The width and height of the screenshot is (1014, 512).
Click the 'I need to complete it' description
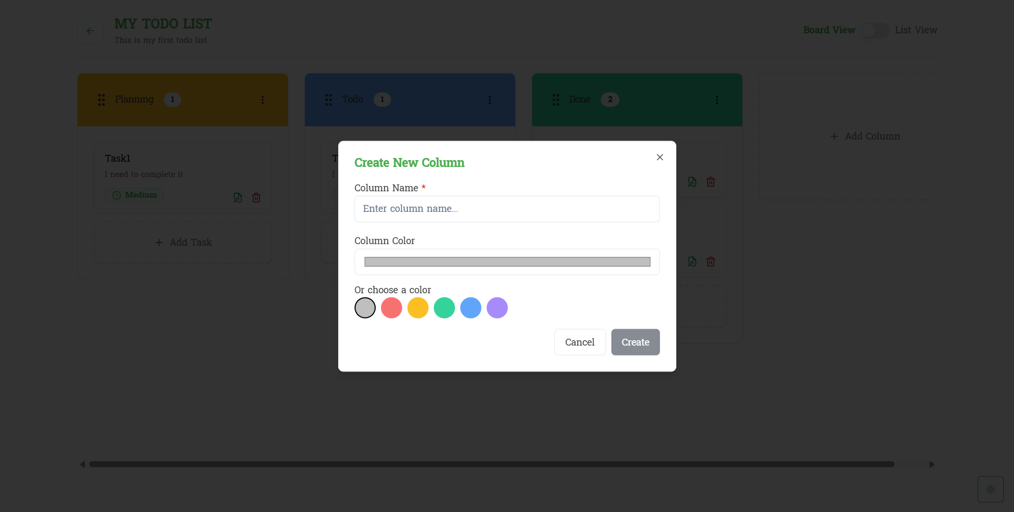[144, 174]
